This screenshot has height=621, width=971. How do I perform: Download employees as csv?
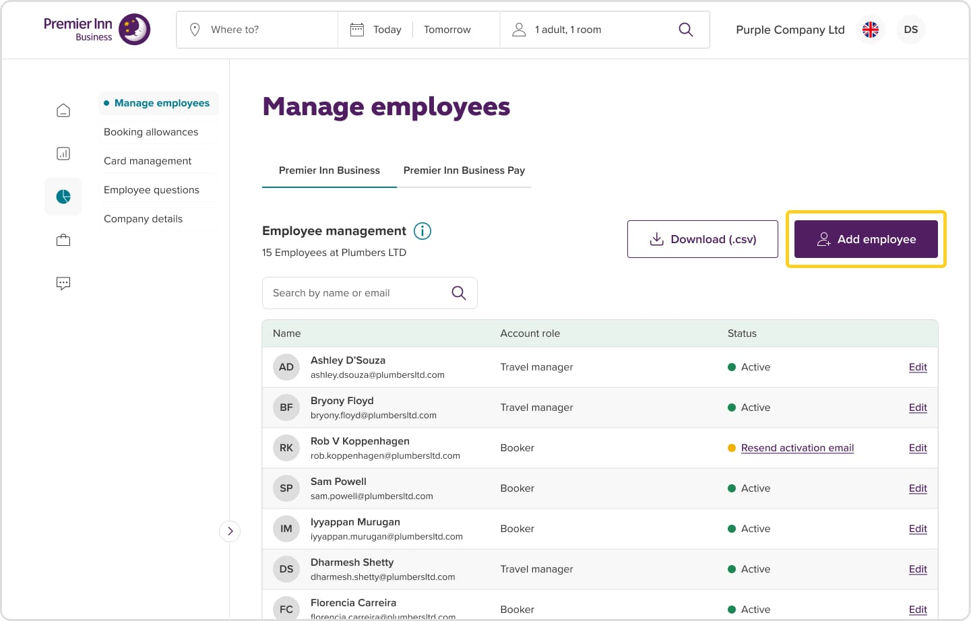click(703, 239)
